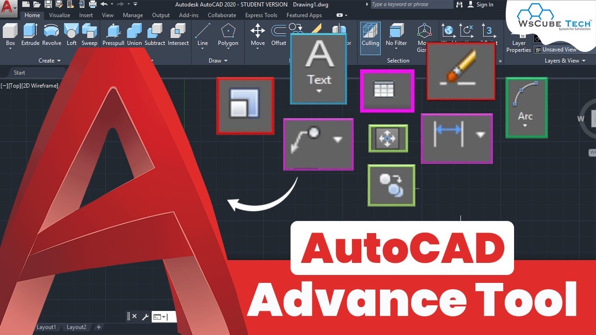Screen dimensions: 596x335
Task: Open command line Customize wrench
Action: (x=145, y=316)
